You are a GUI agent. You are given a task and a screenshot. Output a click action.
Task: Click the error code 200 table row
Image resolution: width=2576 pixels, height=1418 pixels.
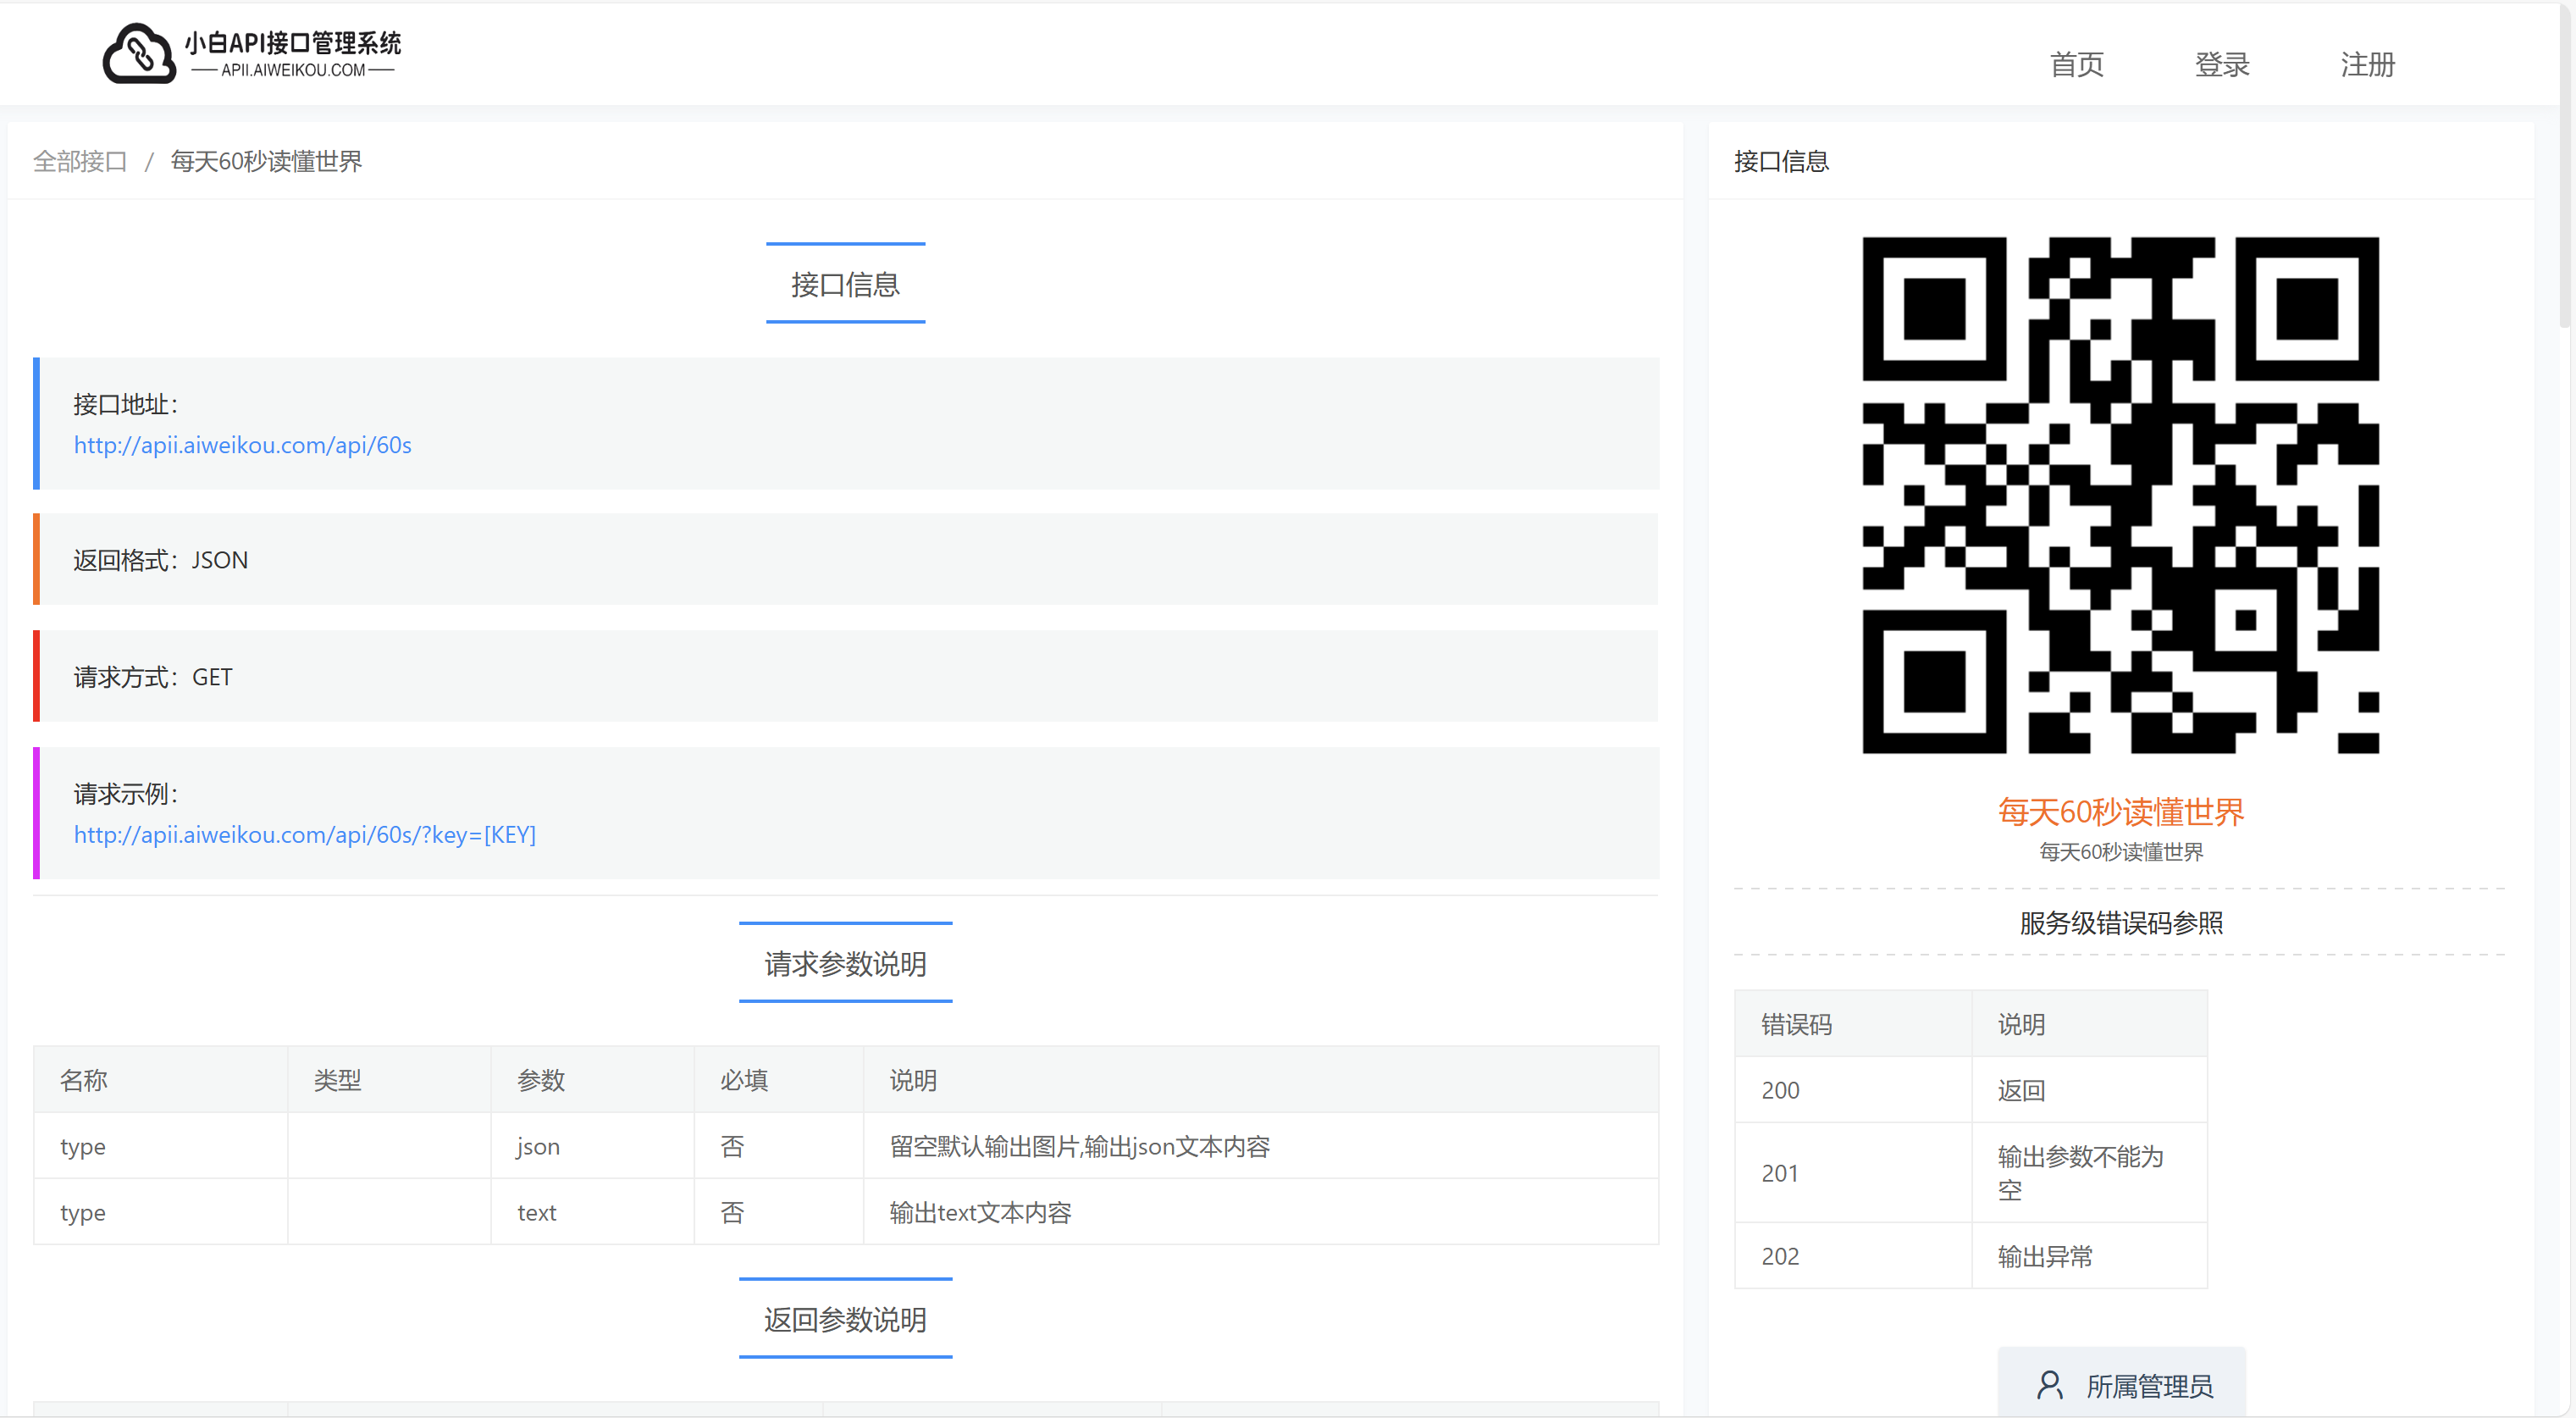(1970, 1090)
